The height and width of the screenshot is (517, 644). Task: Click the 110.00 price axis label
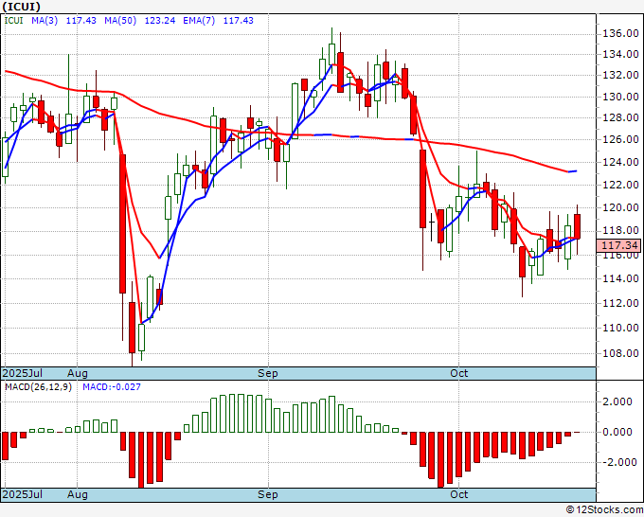point(620,328)
